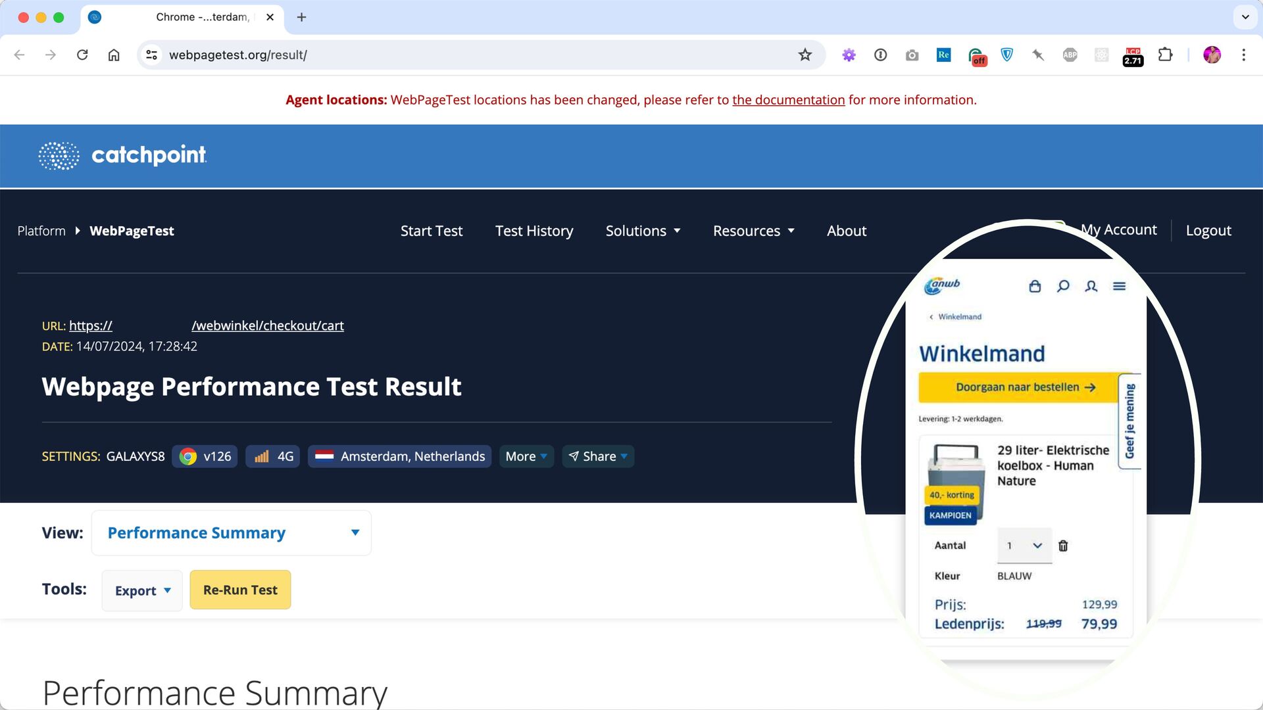Open the purple gear extension
The image size is (1263, 710).
(849, 55)
